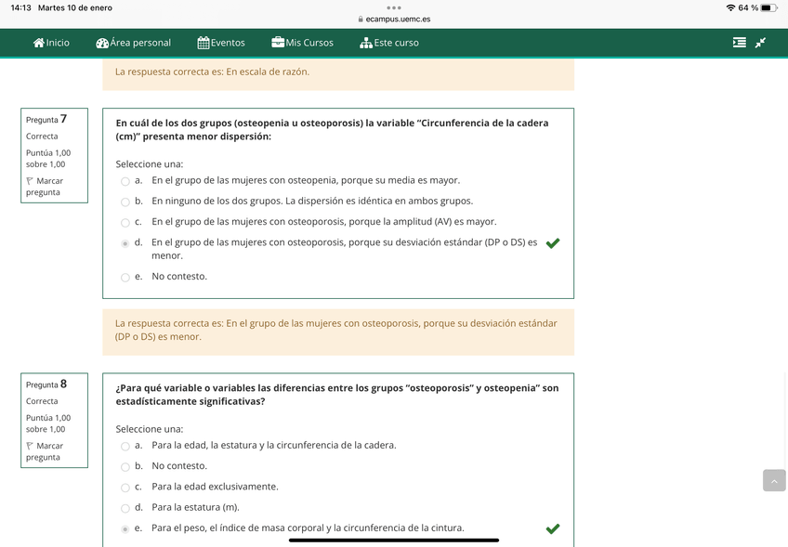Select 'Para la edad exclusivamente' option

click(125, 488)
